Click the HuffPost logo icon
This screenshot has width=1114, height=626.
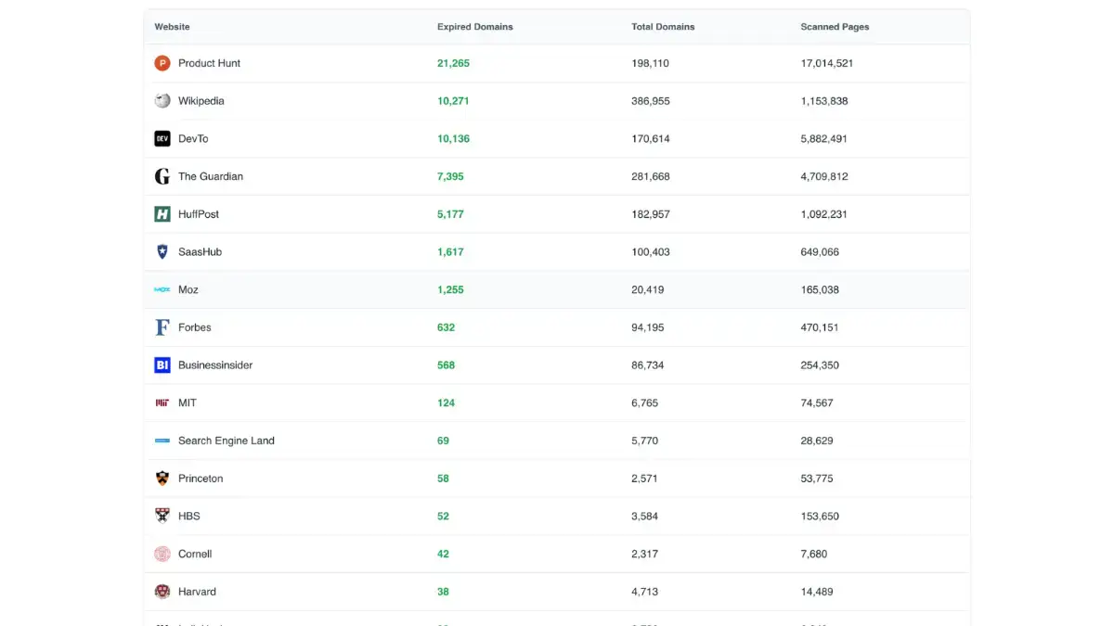point(162,214)
